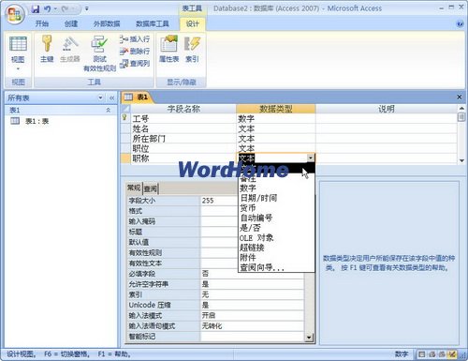Click the data type dropdown arrow for 职称
The height and width of the screenshot is (361, 468).
[x=311, y=158]
